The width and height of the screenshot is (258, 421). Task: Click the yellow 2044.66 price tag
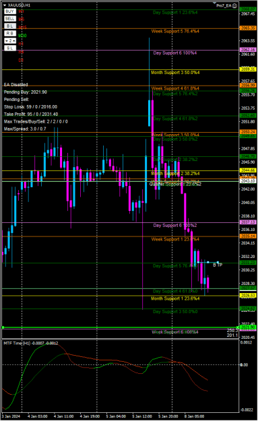[248, 170]
